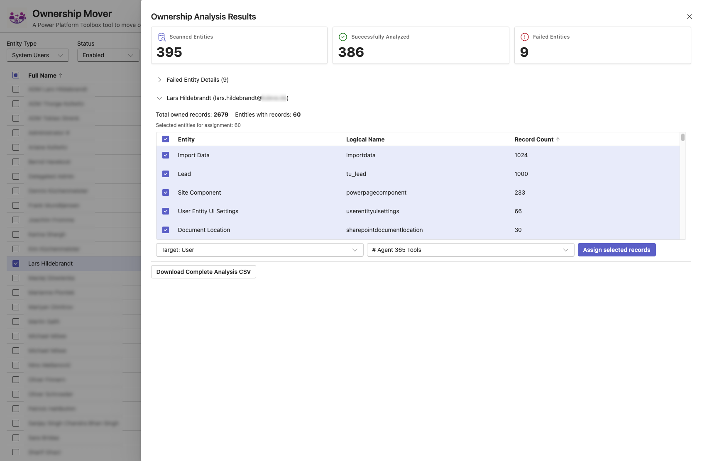Open the # Agent 365 Tools dropdown
This screenshot has width=702, height=461.
(x=470, y=250)
